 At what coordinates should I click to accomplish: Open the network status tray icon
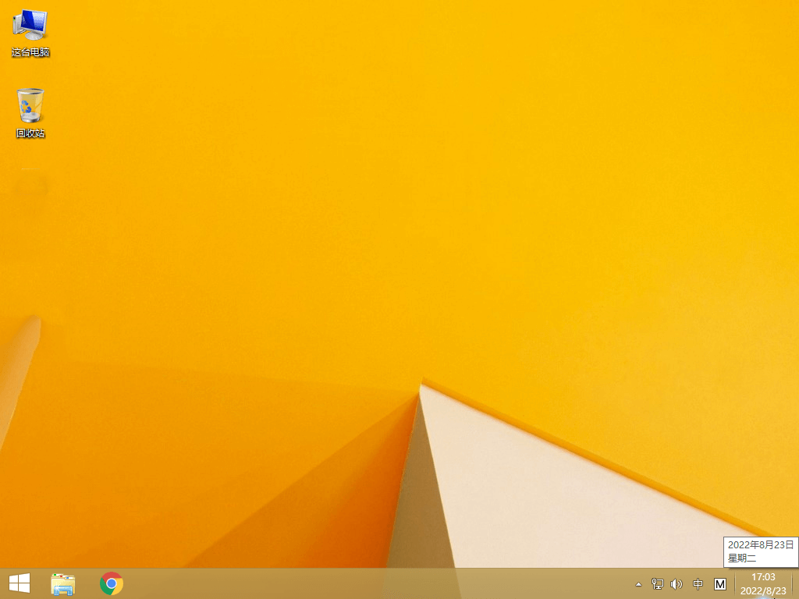tap(658, 584)
